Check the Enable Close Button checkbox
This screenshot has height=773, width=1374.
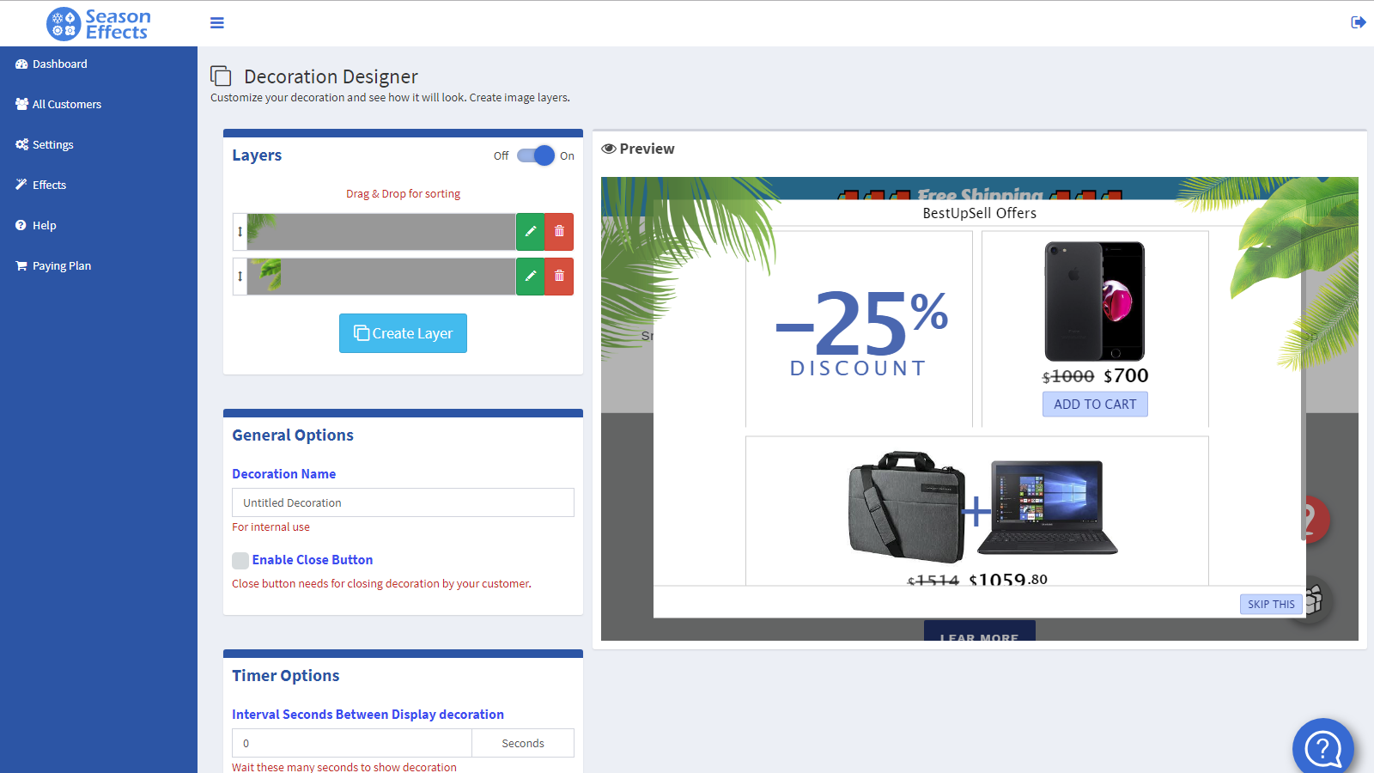pyautogui.click(x=240, y=561)
